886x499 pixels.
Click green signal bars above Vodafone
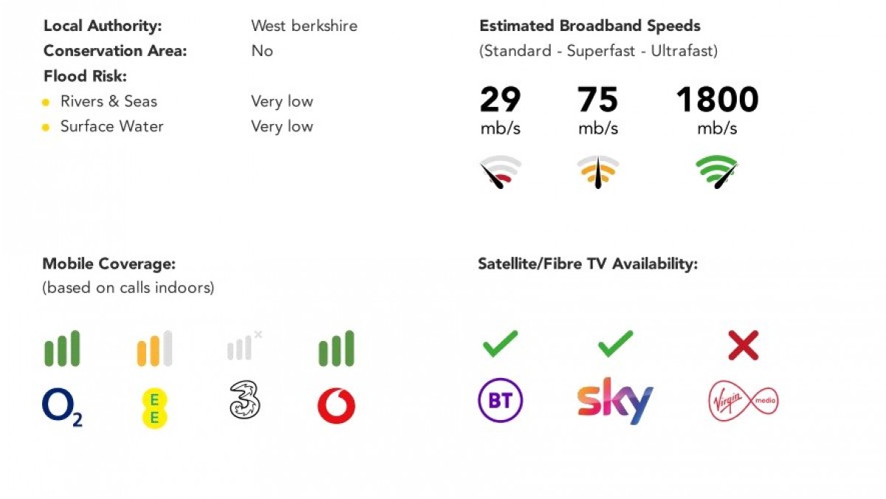(x=337, y=348)
